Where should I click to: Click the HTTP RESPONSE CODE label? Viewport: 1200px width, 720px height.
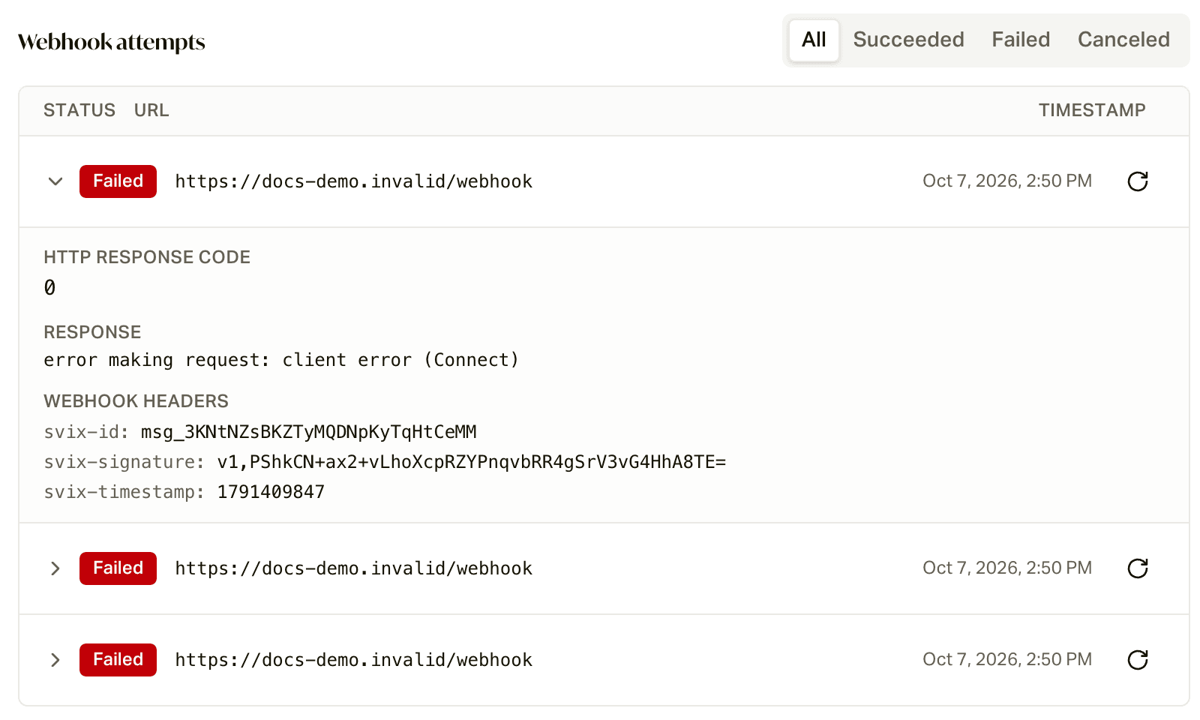click(x=147, y=257)
